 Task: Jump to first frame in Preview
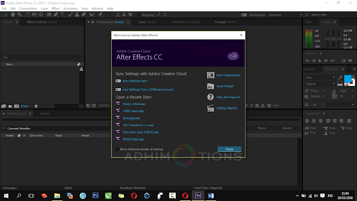click(307, 61)
